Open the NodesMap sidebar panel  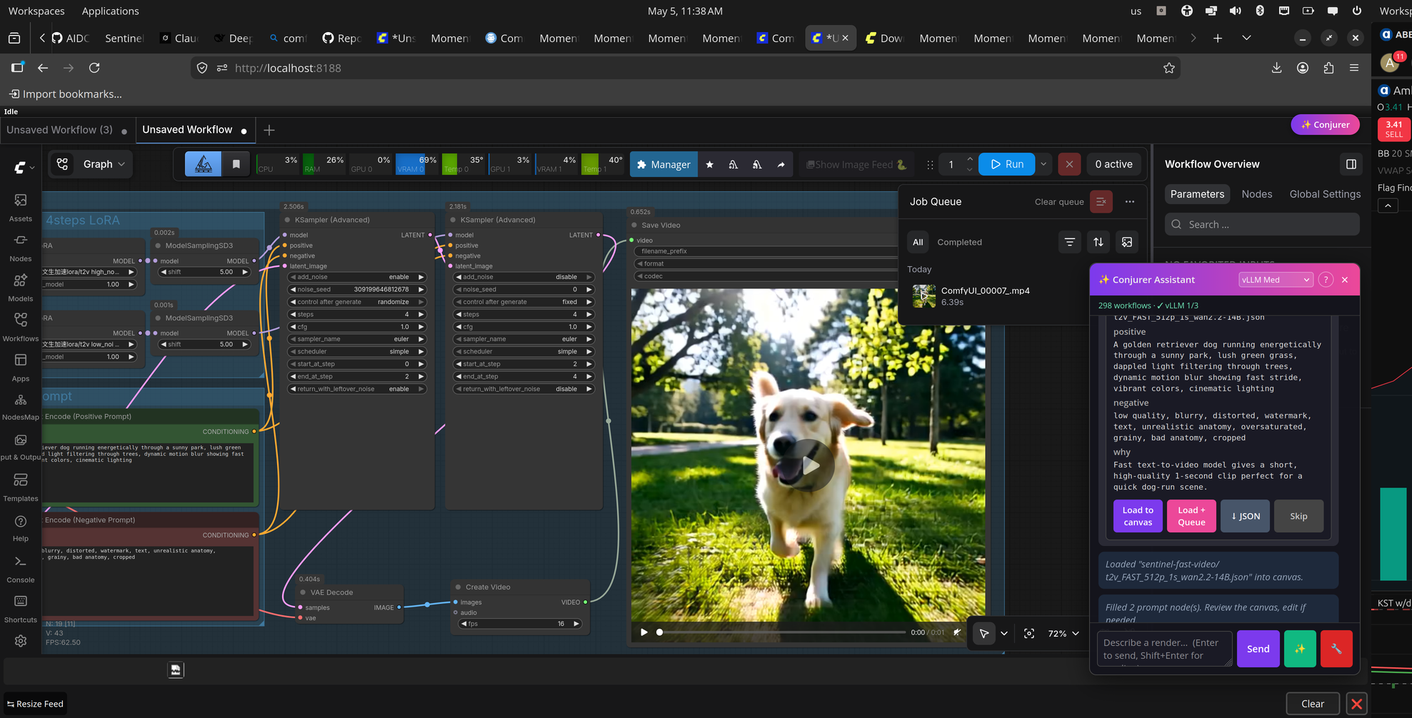[x=21, y=407]
